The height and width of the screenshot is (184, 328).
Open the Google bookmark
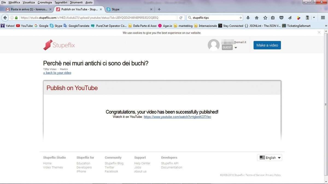41,26
